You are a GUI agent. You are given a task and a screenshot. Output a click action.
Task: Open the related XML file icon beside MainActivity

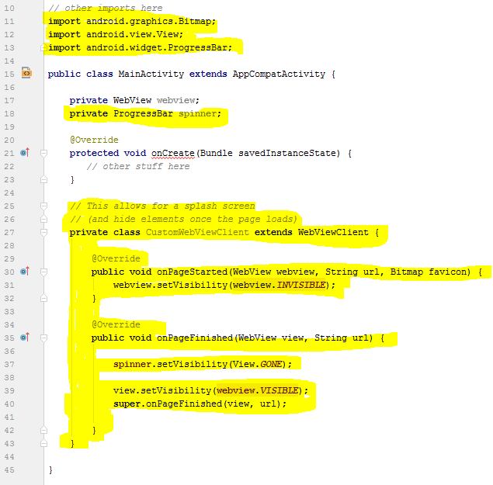click(26, 73)
